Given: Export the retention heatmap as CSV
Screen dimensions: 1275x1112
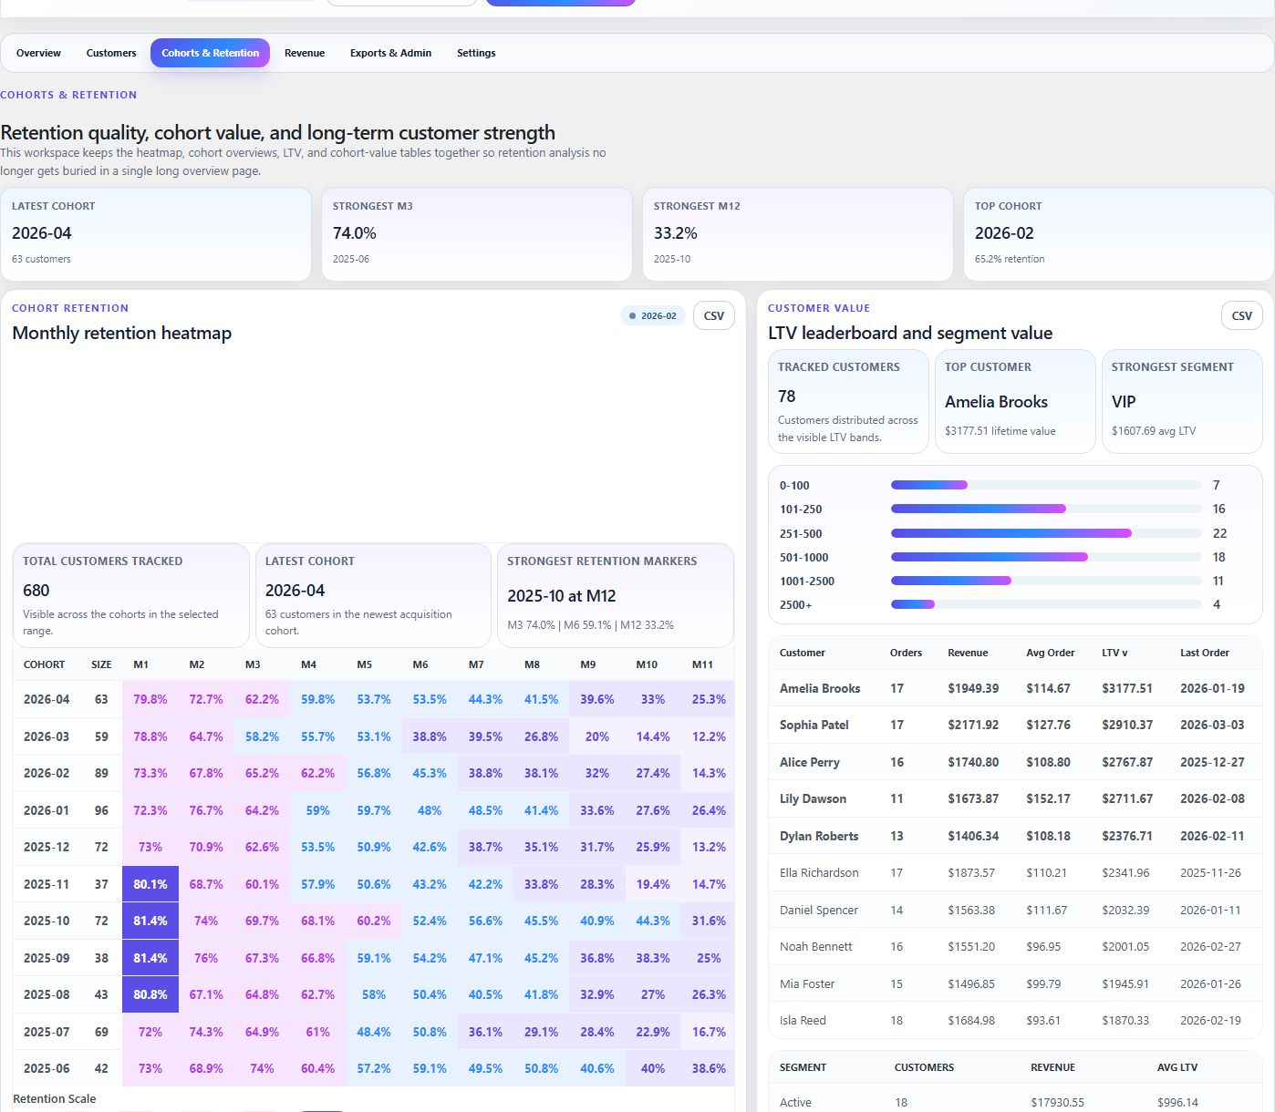Looking at the screenshot, I should pos(713,315).
